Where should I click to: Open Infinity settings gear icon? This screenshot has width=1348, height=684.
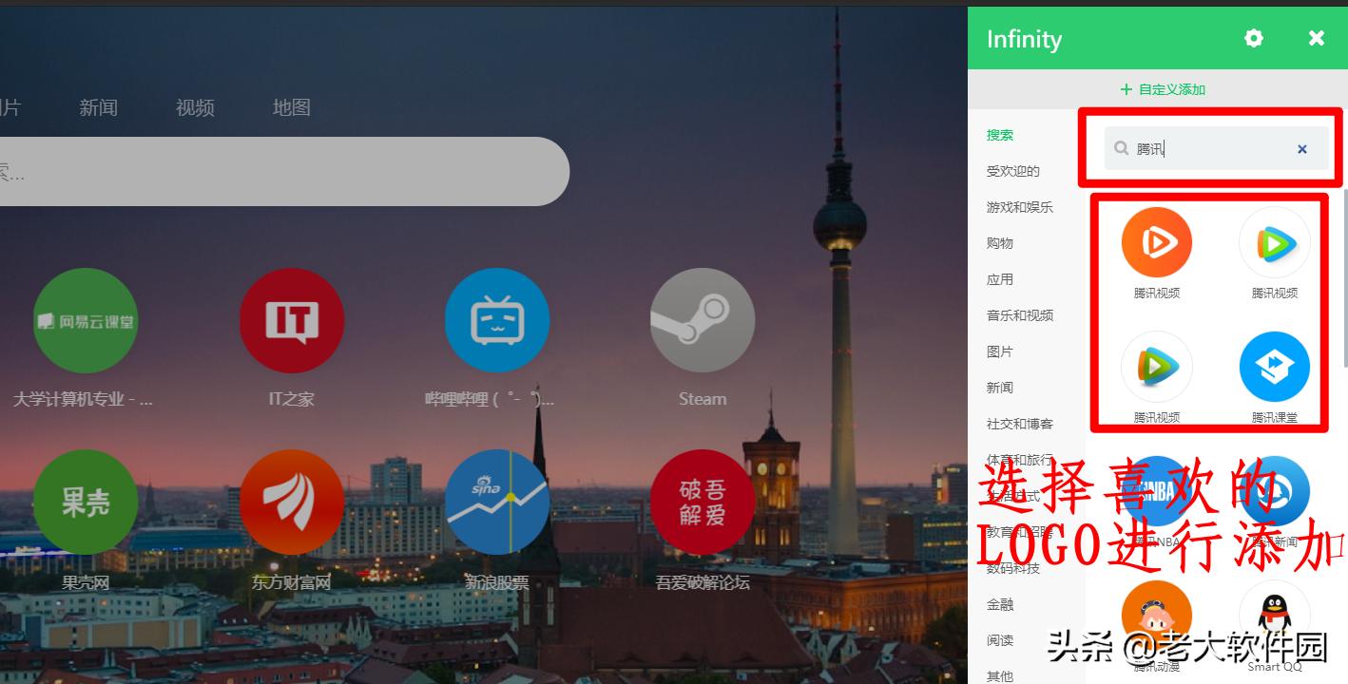(1254, 38)
